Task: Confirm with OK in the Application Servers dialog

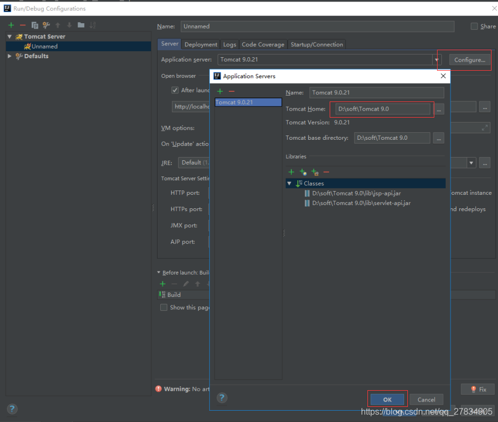Action: pos(387,399)
